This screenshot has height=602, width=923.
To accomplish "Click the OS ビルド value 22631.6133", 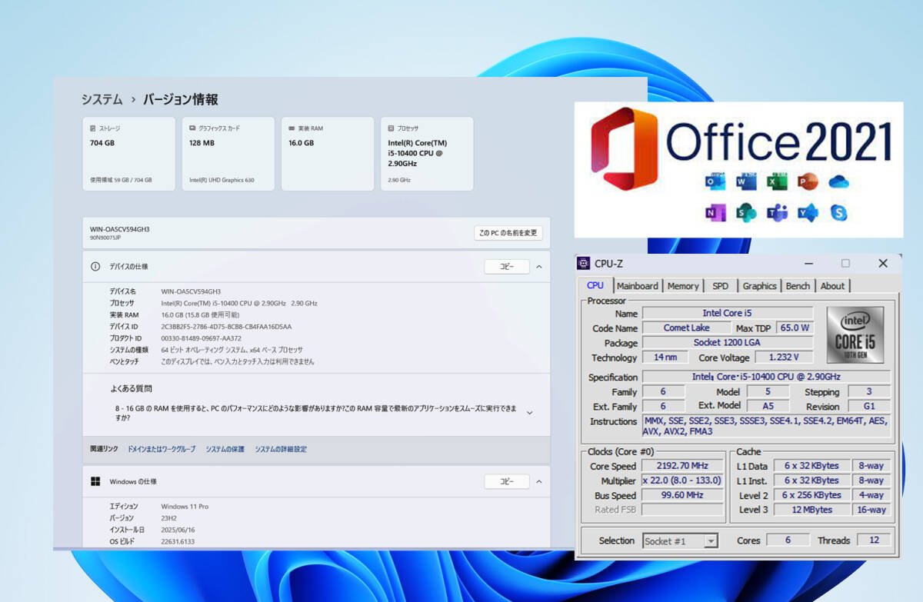I will point(178,541).
